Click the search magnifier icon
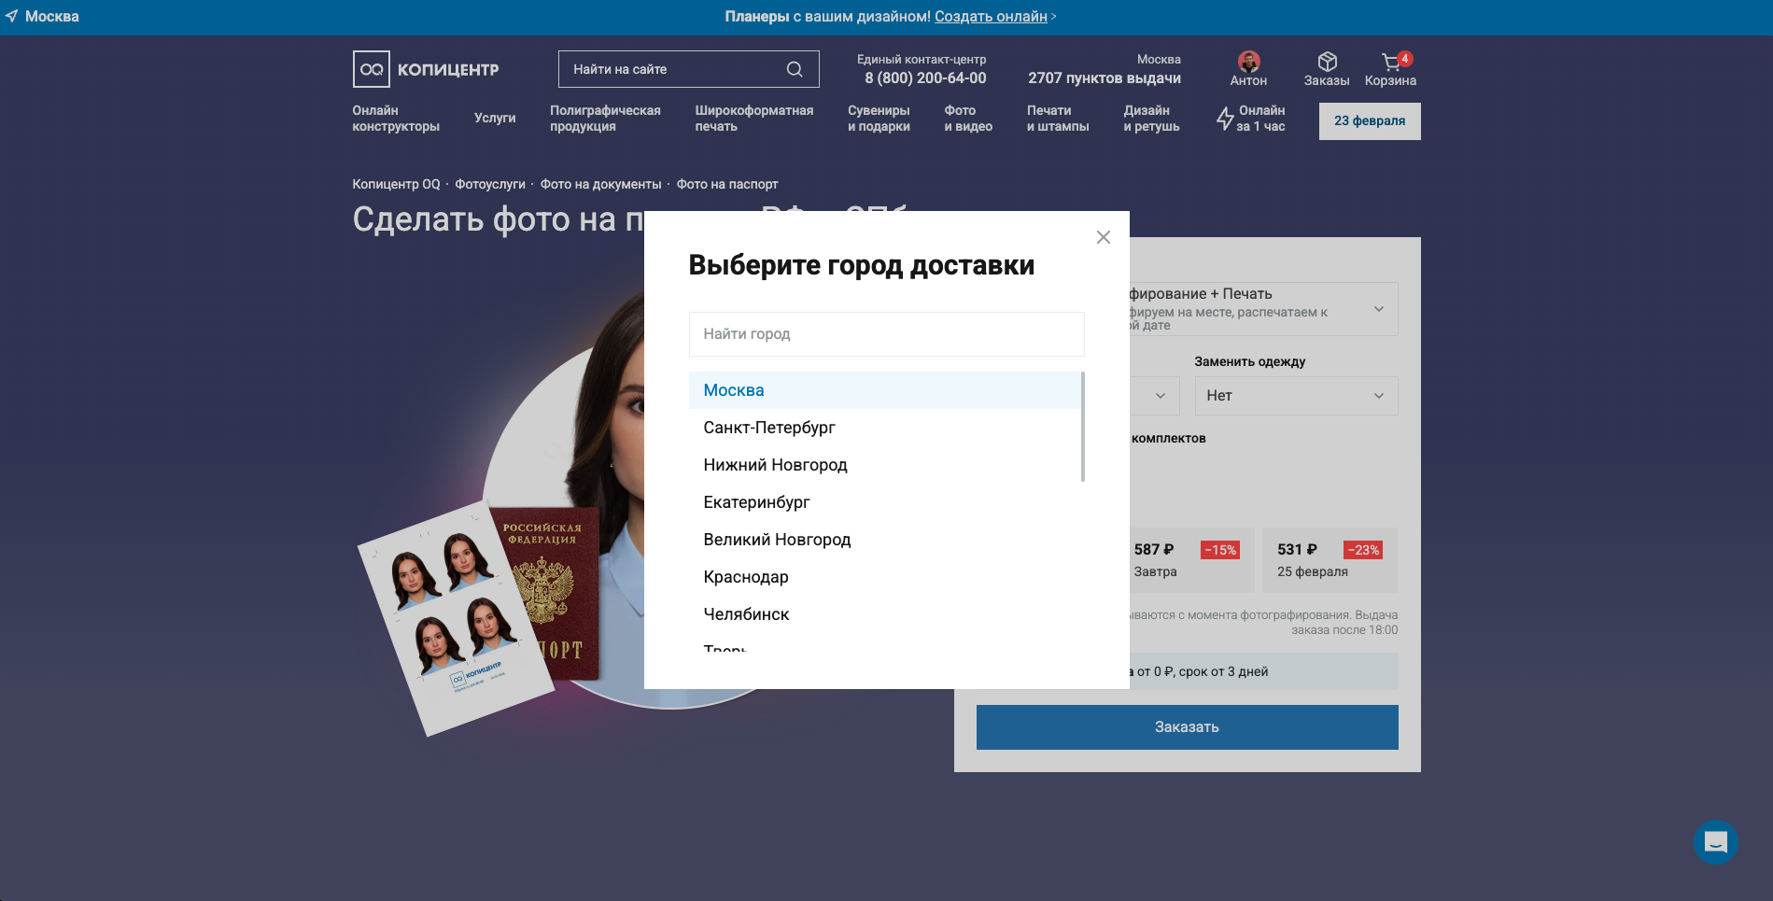 click(795, 68)
